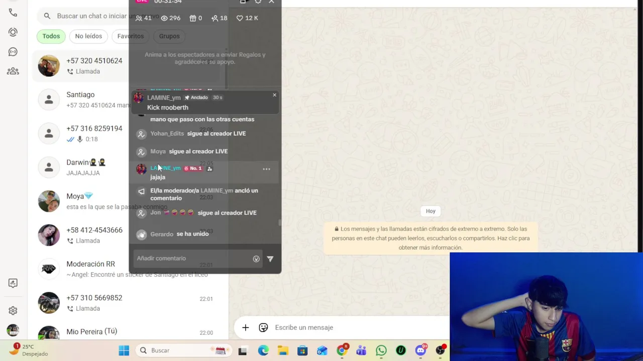This screenshot has width=643, height=361.
Task: Click Yohan_Edits username in live chat
Action: coord(167,134)
